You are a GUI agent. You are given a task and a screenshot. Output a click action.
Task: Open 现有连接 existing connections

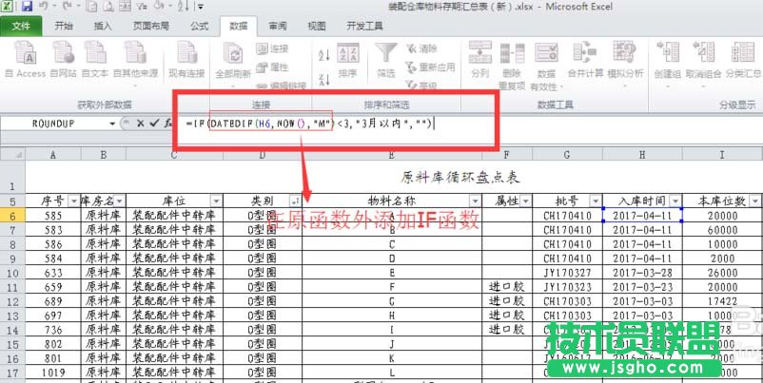click(186, 59)
